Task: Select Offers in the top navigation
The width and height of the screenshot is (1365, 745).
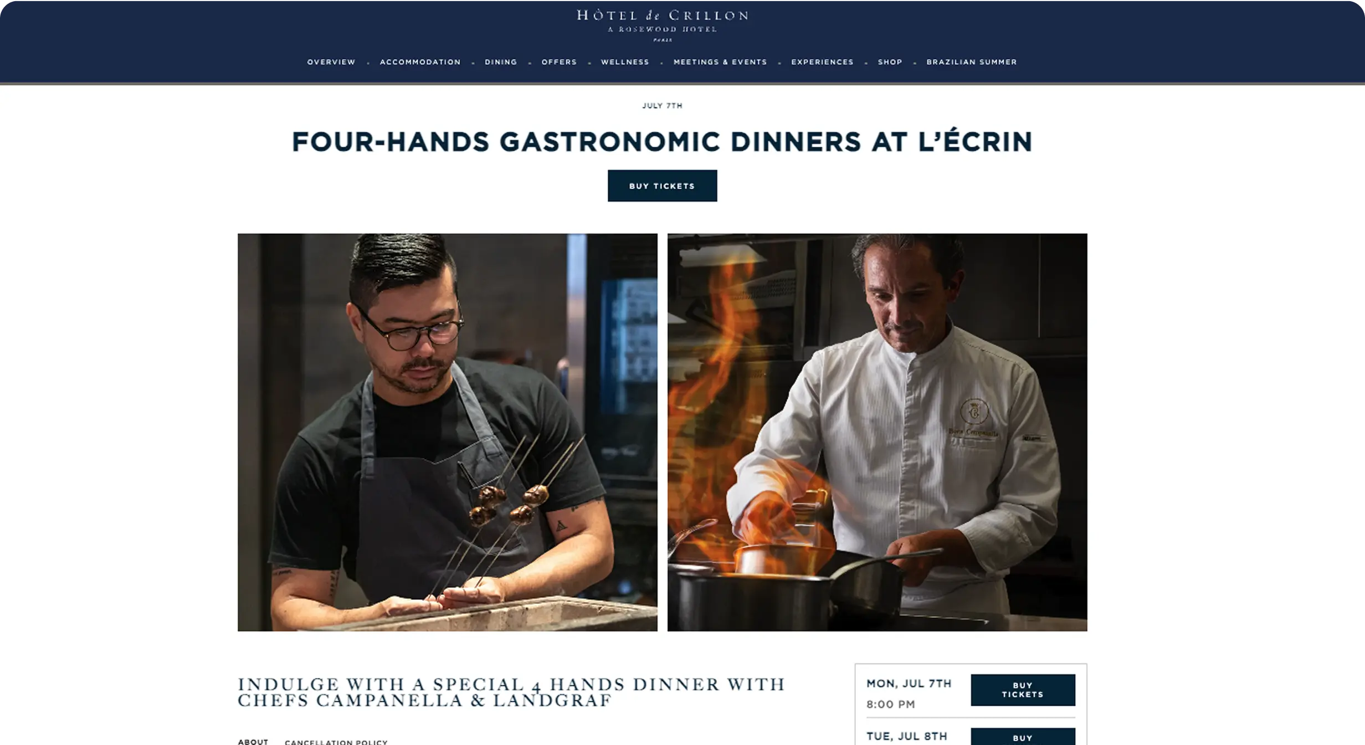Action: 559,62
